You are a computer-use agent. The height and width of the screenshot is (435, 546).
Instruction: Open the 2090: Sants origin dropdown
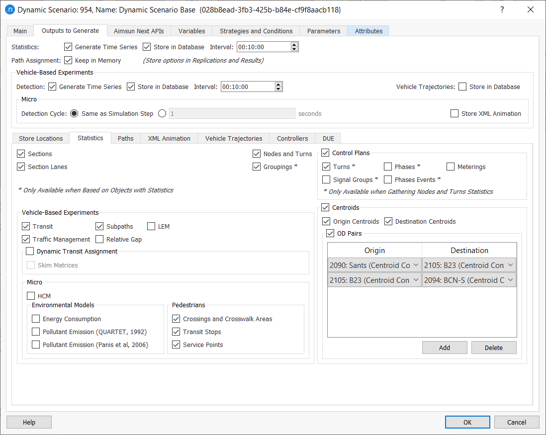coord(374,265)
